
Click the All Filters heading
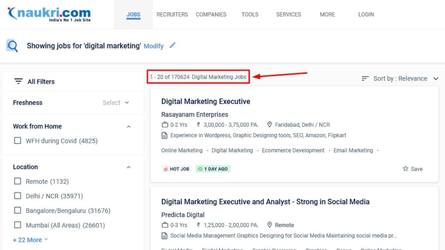pyautogui.click(x=41, y=81)
